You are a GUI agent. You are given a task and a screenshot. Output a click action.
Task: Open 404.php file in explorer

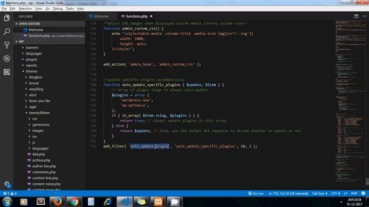(x=39, y=154)
